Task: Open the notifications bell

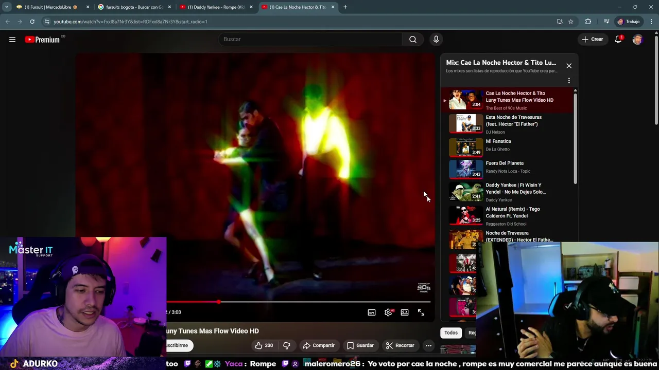Action: [618, 40]
